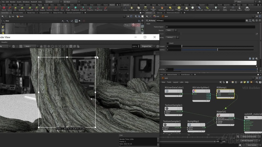Add a Spot Light from the shelf
This screenshot has height=147, width=262.
coord(139,8)
